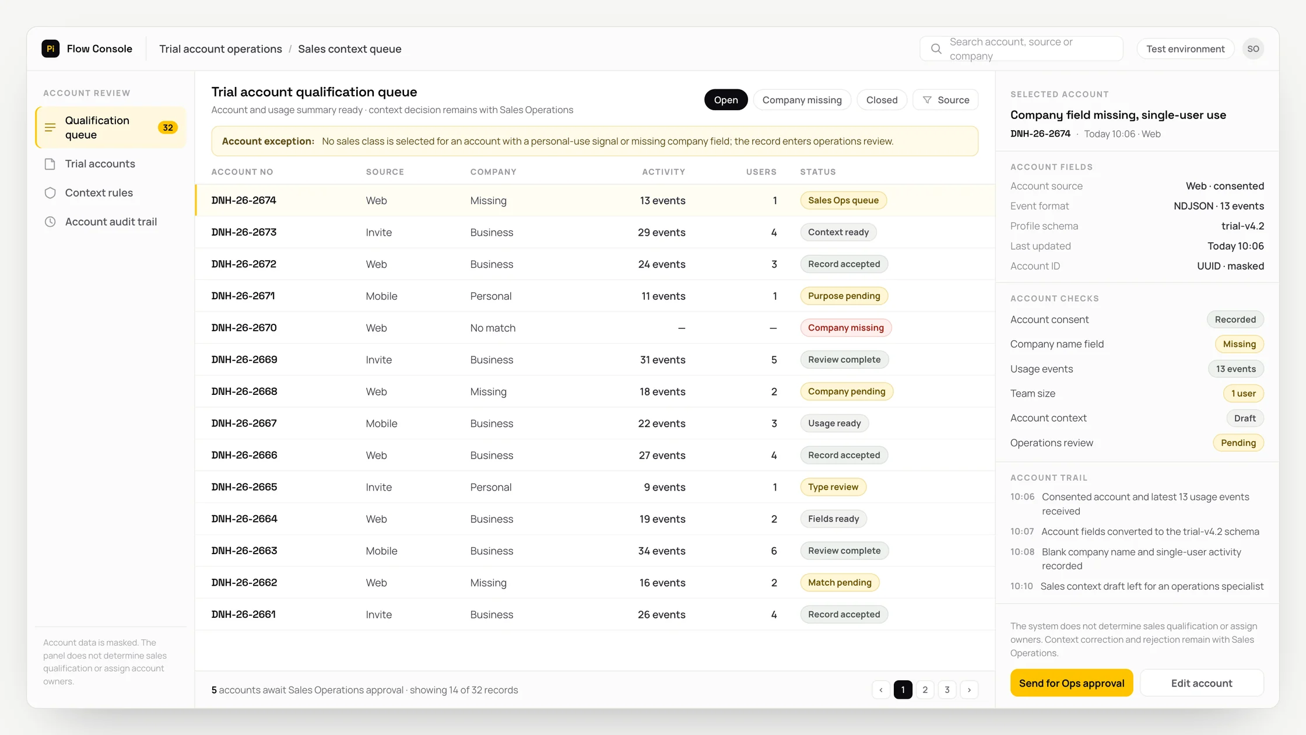This screenshot has height=735, width=1306.
Task: Click the Fields ready status badge
Action: [833, 519]
